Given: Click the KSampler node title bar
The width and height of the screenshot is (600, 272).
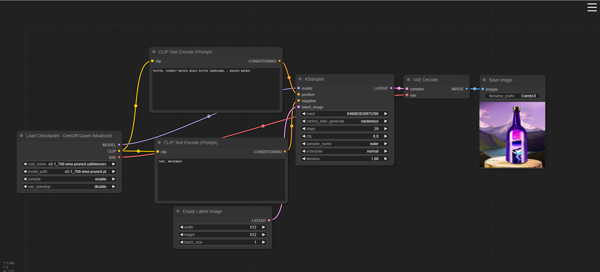Looking at the screenshot, I should click(x=344, y=79).
